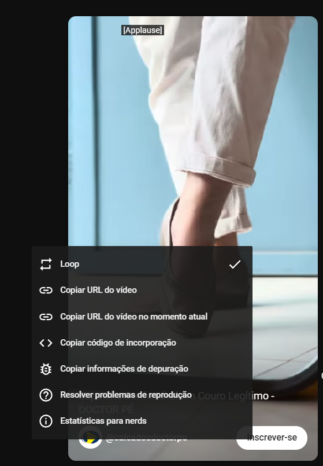Click the info circle statistics icon
Image resolution: width=323 pixels, height=466 pixels.
(46, 421)
